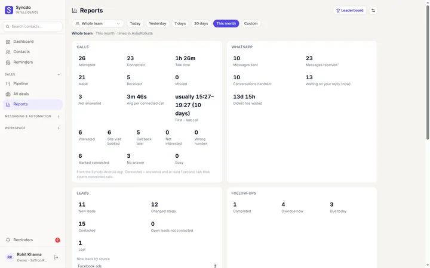Open Reminders at sidebar bottom
The height and width of the screenshot is (268, 430).
[x=33, y=240]
